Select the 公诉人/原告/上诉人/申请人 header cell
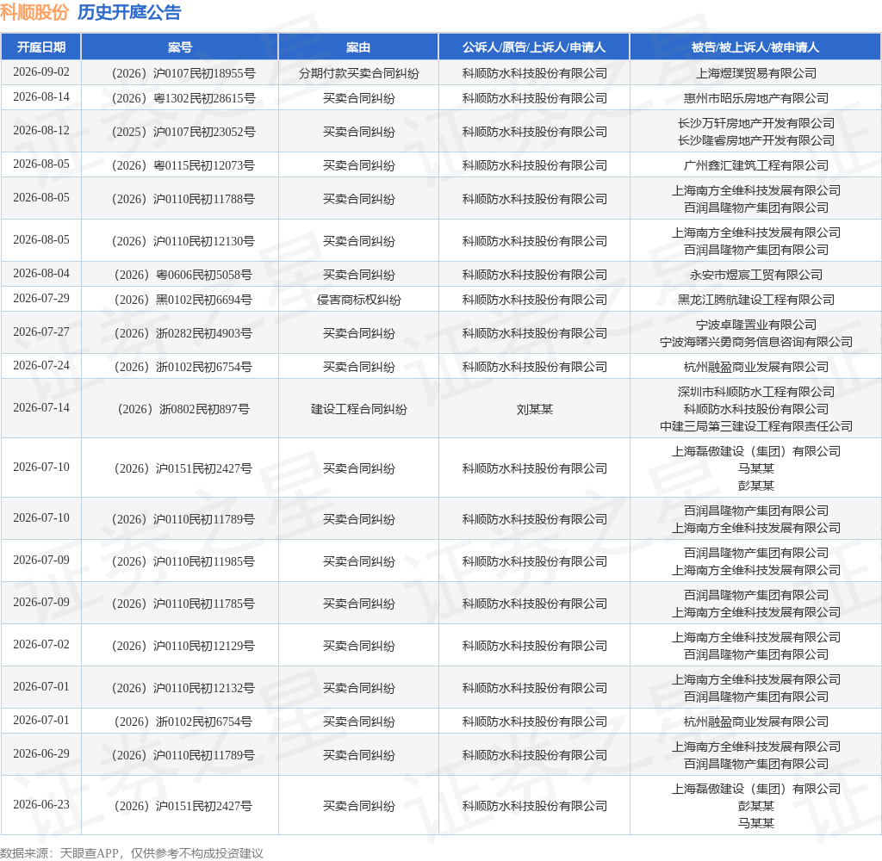 click(x=534, y=47)
